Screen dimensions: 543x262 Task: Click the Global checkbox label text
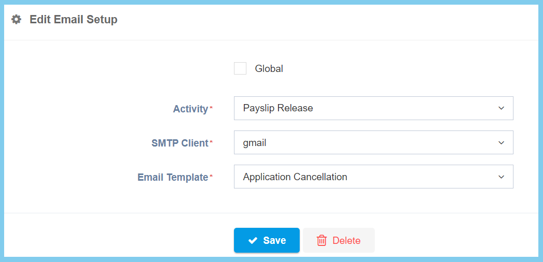[x=269, y=68]
